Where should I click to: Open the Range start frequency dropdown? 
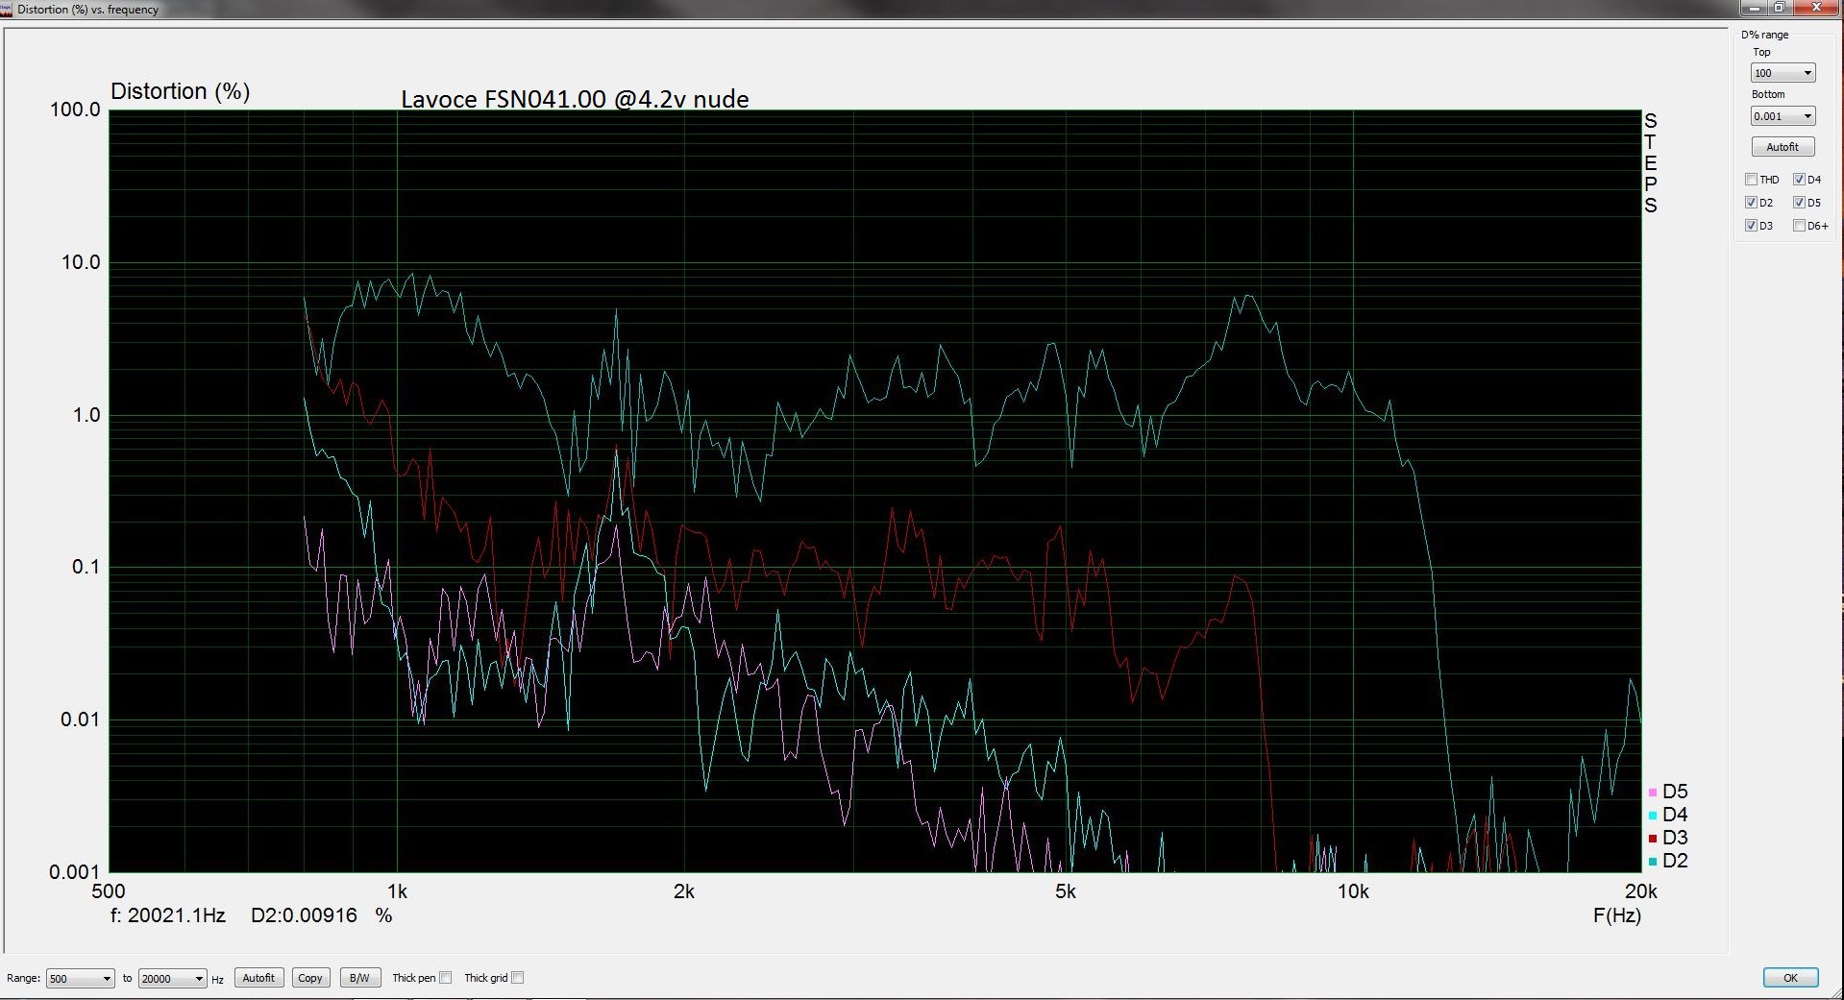point(80,979)
